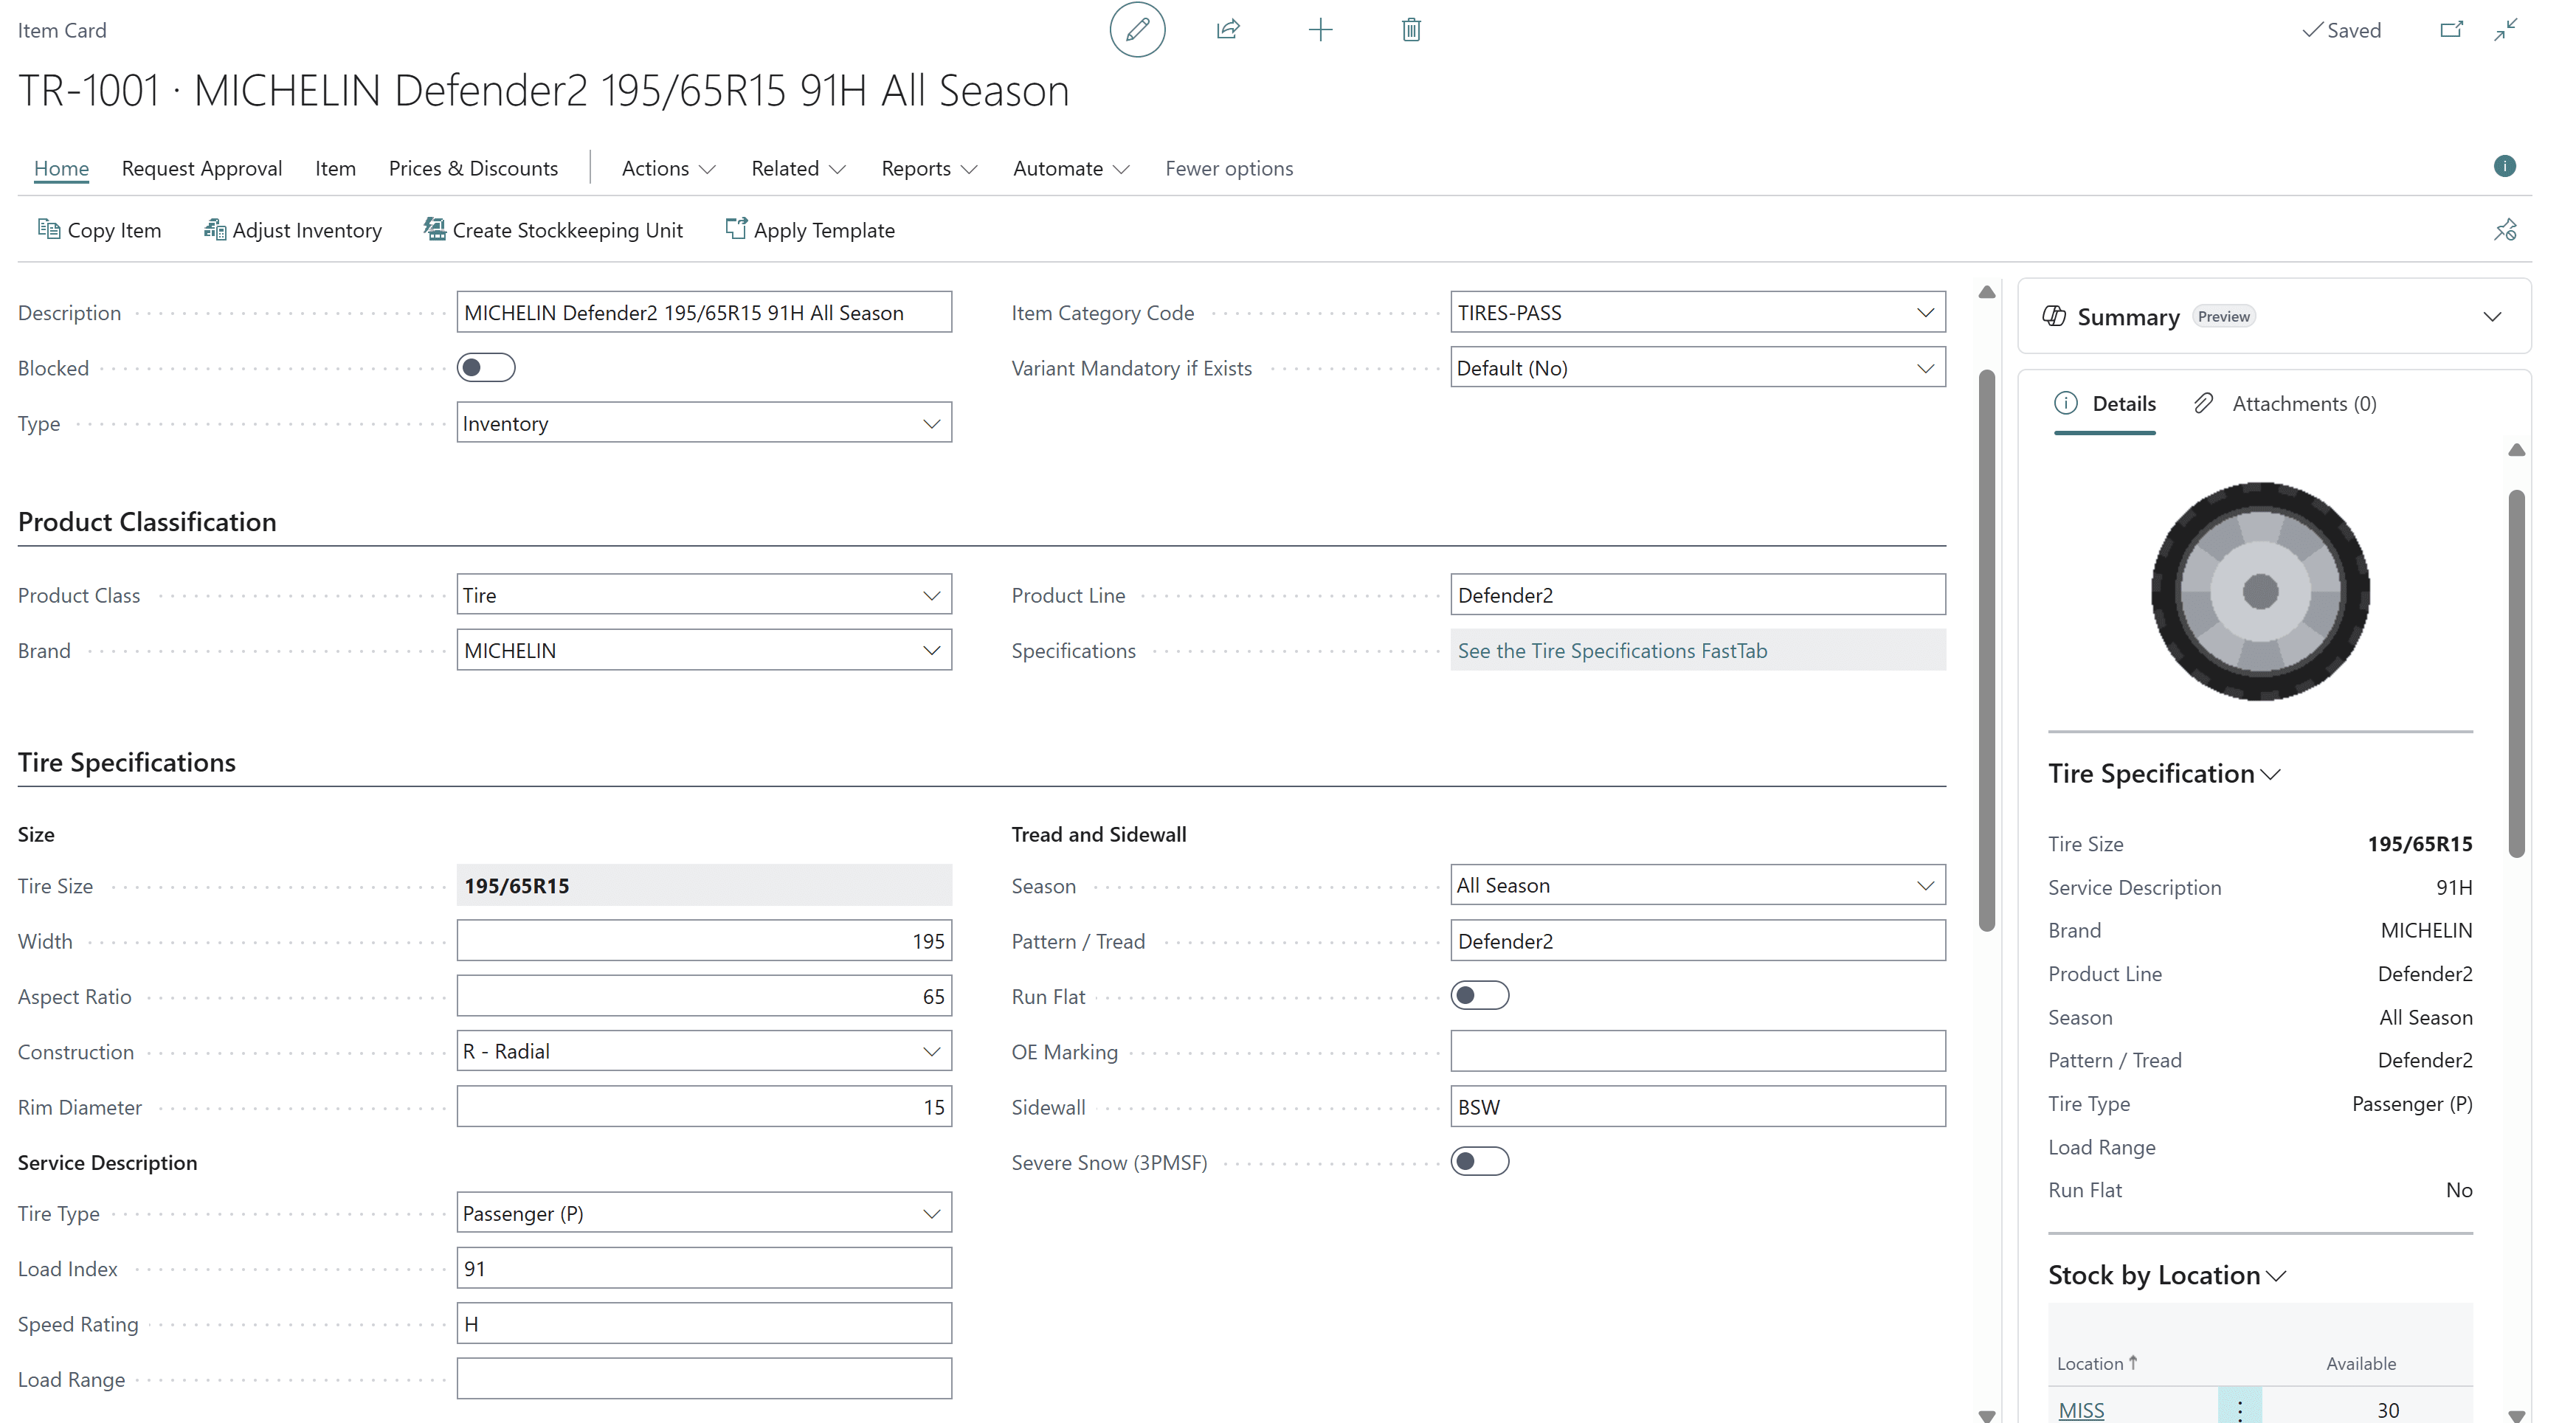Click the Tire Specifications section header
Viewport: 2576px width, 1423px height.
coord(127,763)
